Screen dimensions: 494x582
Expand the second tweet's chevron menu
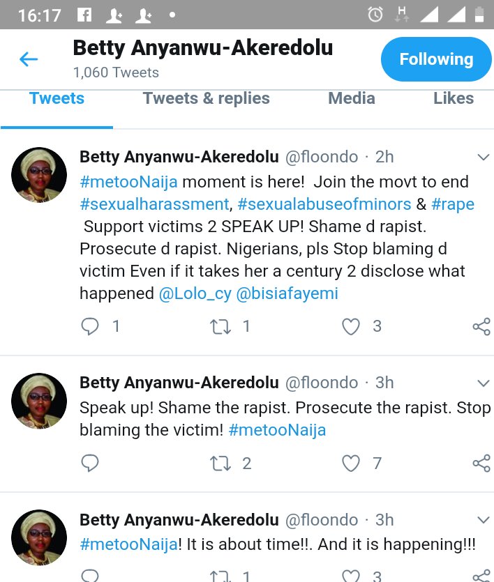click(483, 383)
